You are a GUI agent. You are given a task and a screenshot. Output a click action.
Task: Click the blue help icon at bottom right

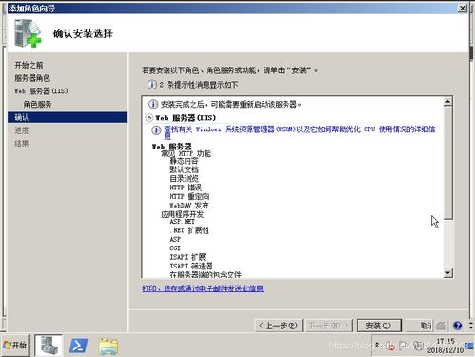457,326
